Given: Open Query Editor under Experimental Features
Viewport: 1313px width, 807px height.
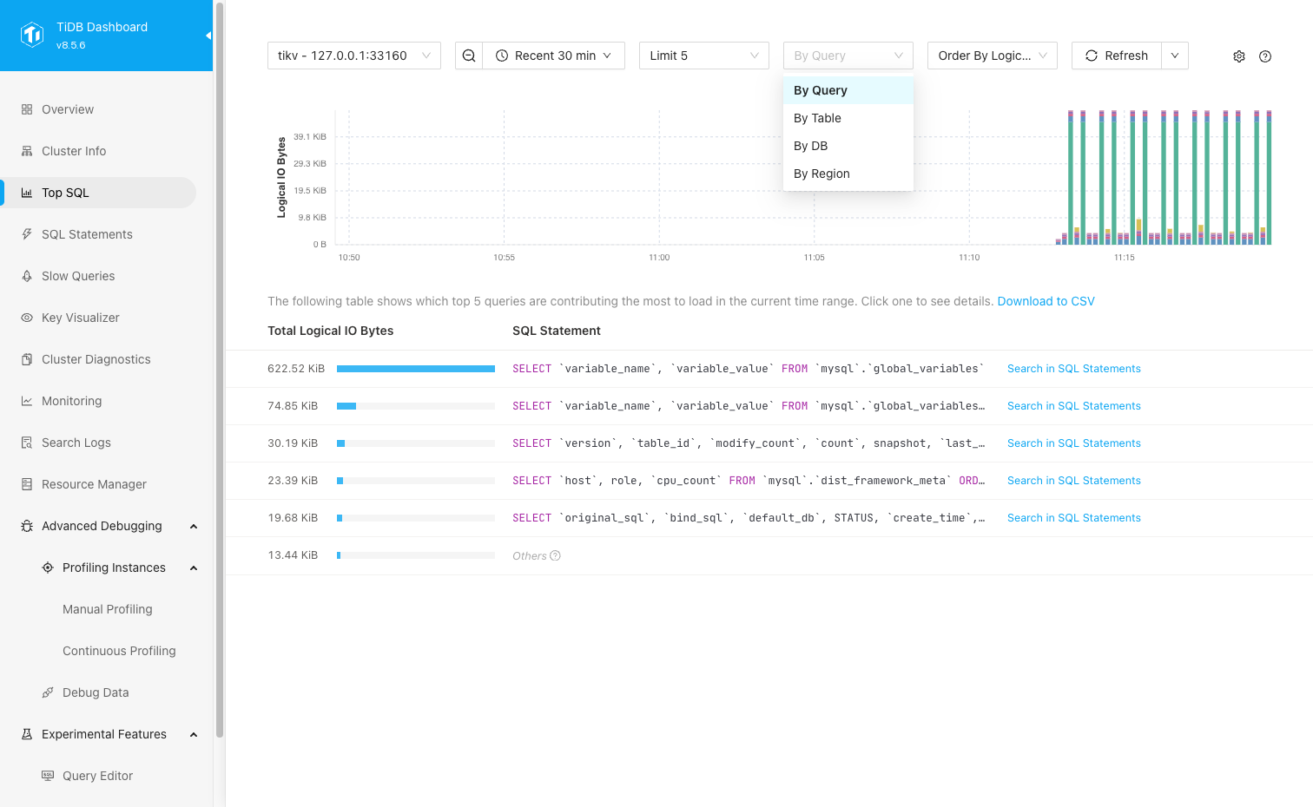Looking at the screenshot, I should click(98, 775).
